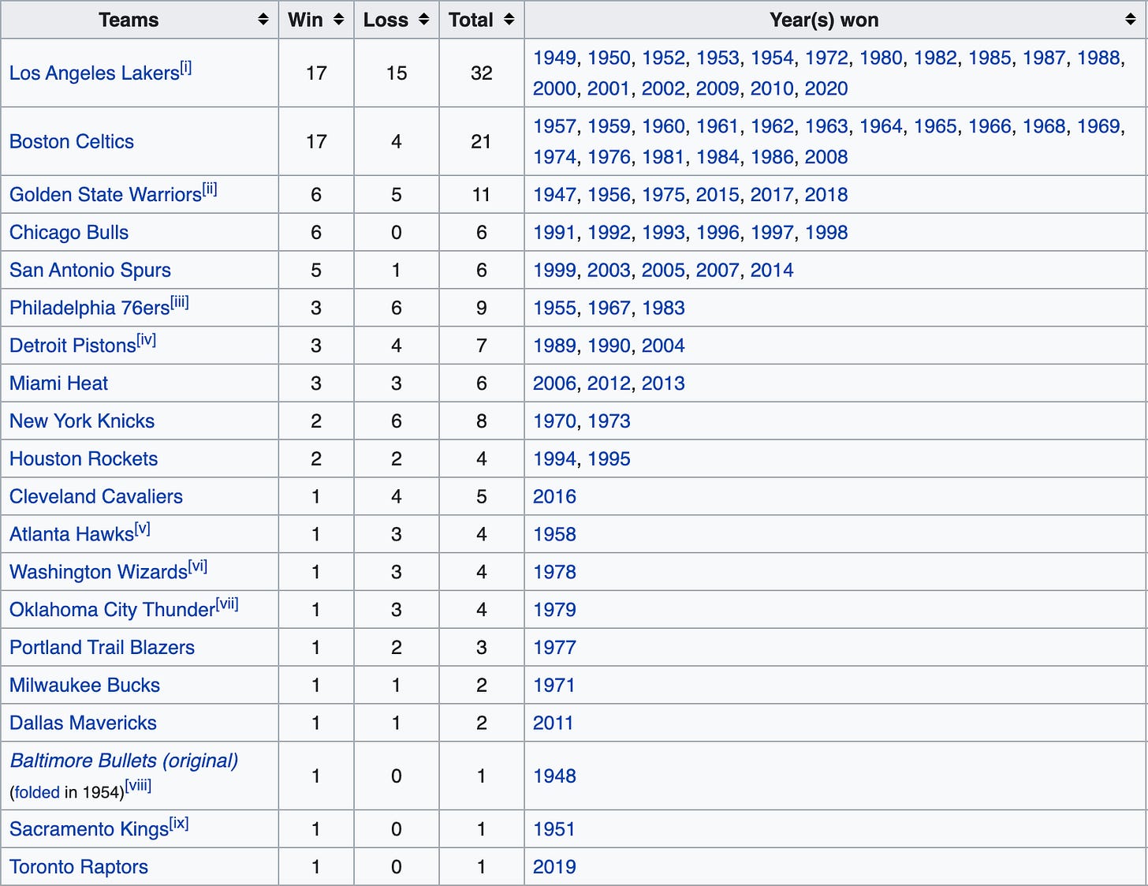Screen dimensions: 1148x886
Task: Open the 1991 Bulls championship year
Action: pyautogui.click(x=554, y=233)
